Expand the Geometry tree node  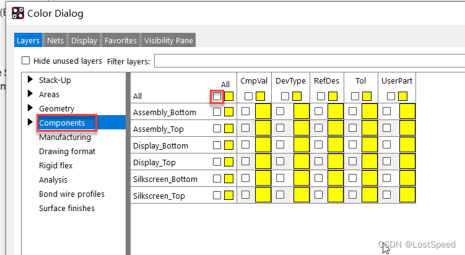(30, 108)
